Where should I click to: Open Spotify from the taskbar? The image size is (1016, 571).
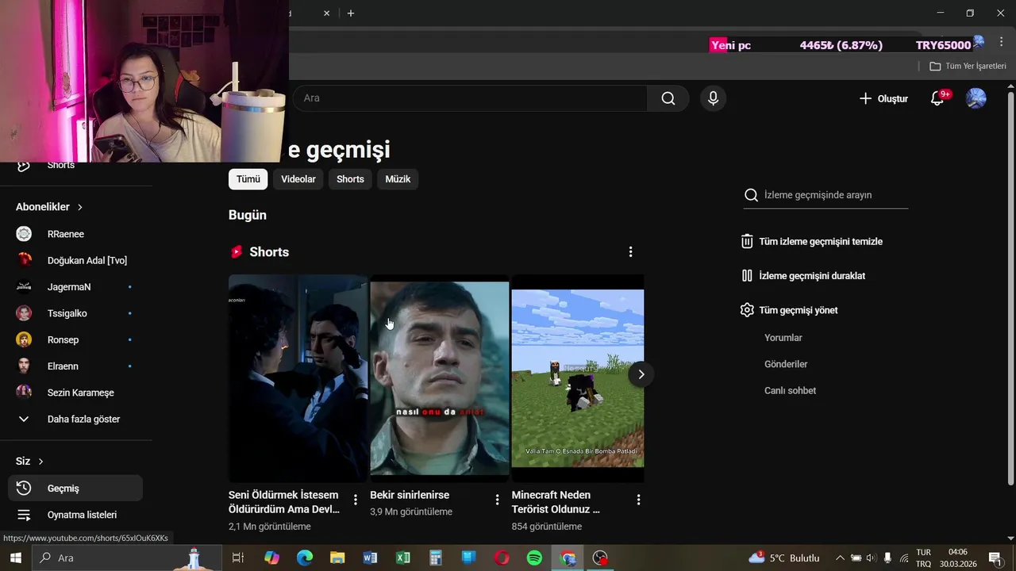pos(534,558)
